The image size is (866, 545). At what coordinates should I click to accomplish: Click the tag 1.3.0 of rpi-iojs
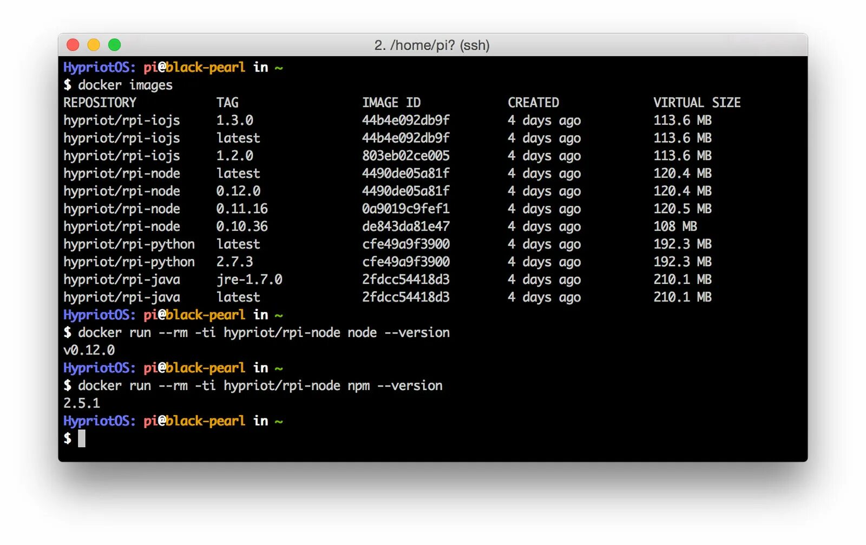tap(235, 120)
